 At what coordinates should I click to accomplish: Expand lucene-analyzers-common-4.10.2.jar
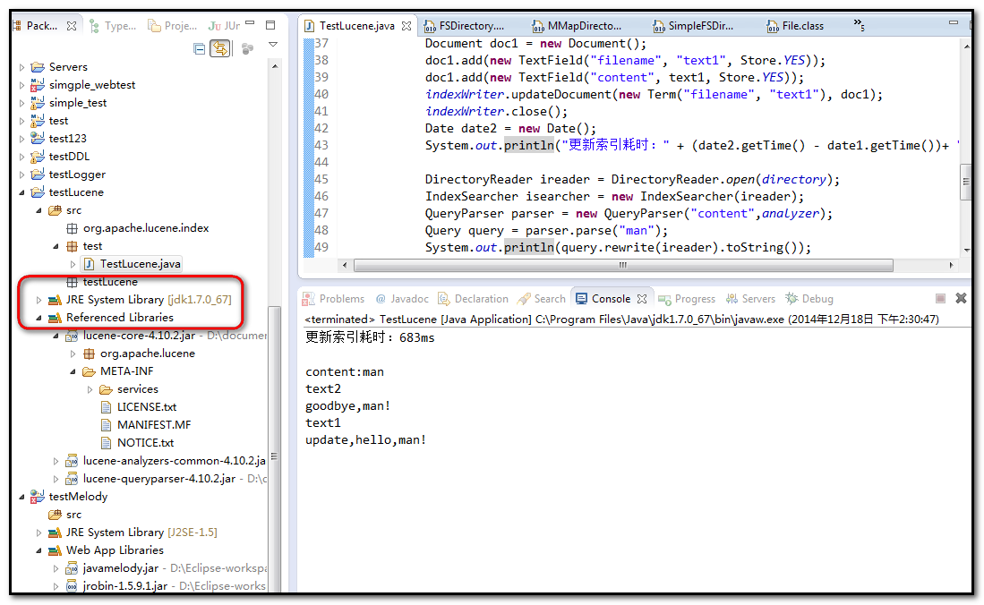point(56,461)
